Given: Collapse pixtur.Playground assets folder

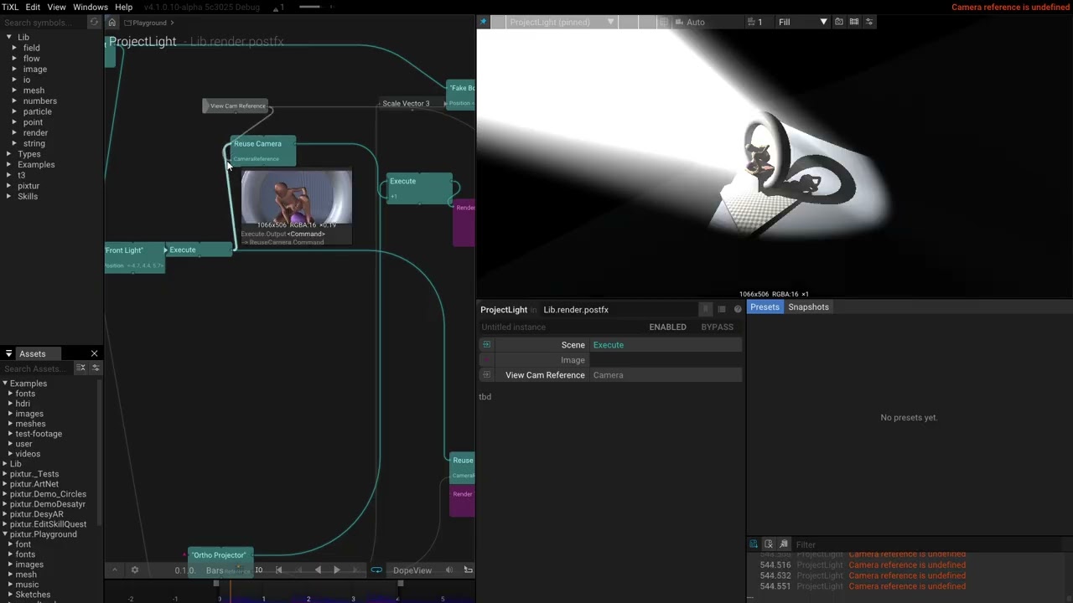Looking at the screenshot, I should click(x=6, y=533).
